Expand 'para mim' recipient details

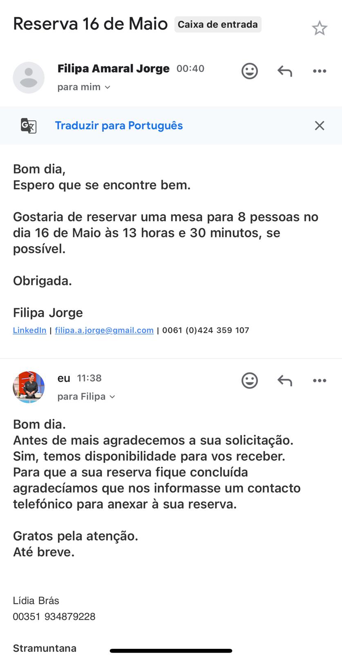pos(84,87)
